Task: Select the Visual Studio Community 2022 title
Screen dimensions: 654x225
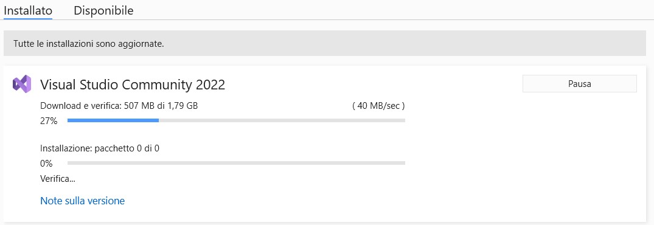Action: click(133, 85)
